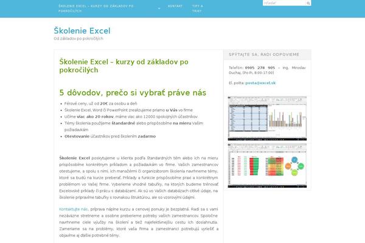Click the search magnifier icon
The height and width of the screenshot is (243, 365).
pos(308,3)
